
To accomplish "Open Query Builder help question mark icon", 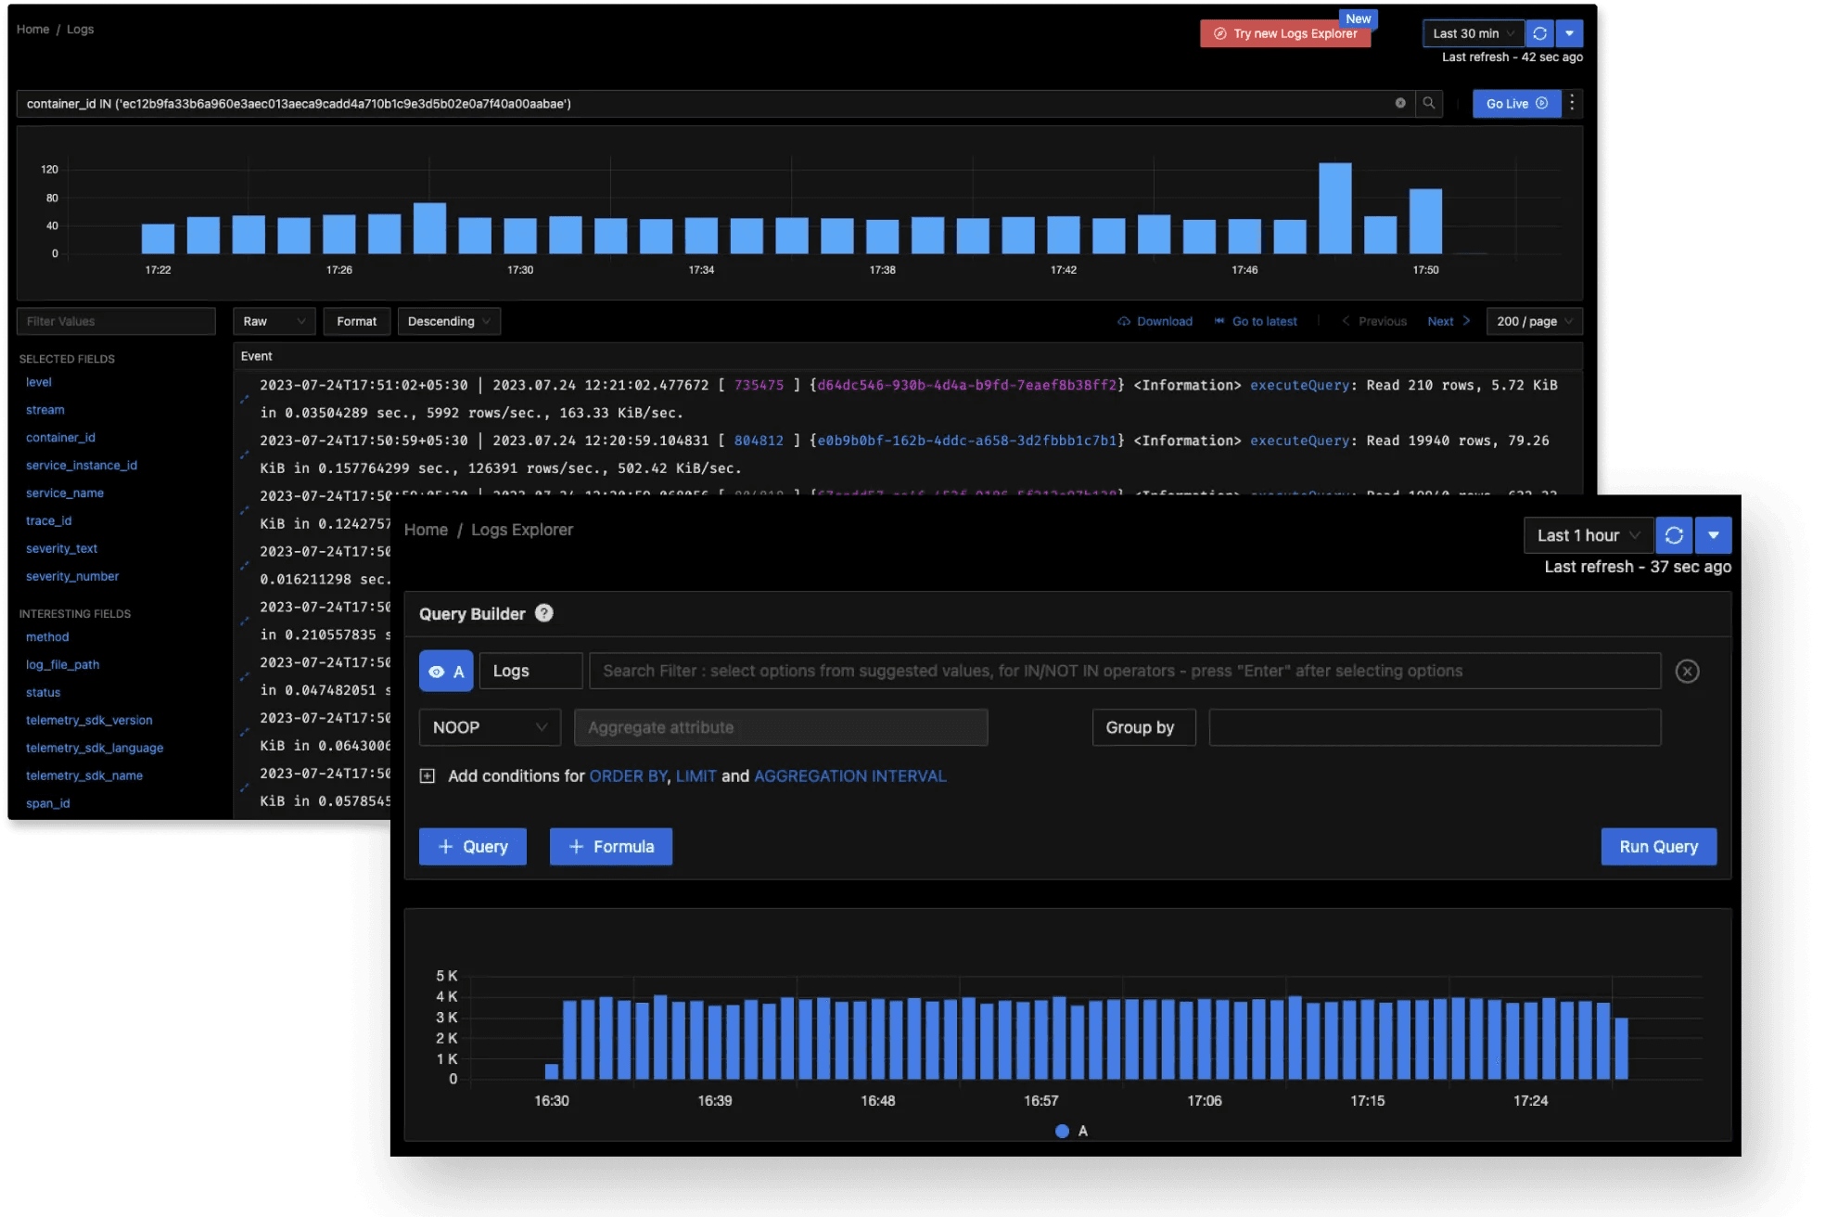I will pyautogui.click(x=544, y=613).
